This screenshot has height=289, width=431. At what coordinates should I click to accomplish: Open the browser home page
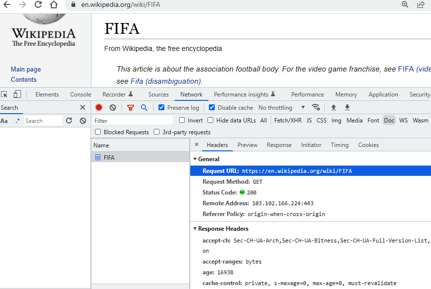pos(54,4)
